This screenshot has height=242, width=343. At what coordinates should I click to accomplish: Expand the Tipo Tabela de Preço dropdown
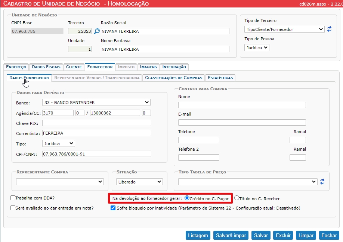(248, 182)
